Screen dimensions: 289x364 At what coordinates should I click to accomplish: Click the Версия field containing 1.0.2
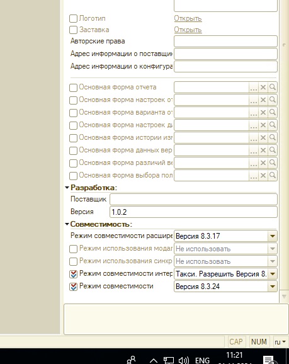click(x=193, y=212)
